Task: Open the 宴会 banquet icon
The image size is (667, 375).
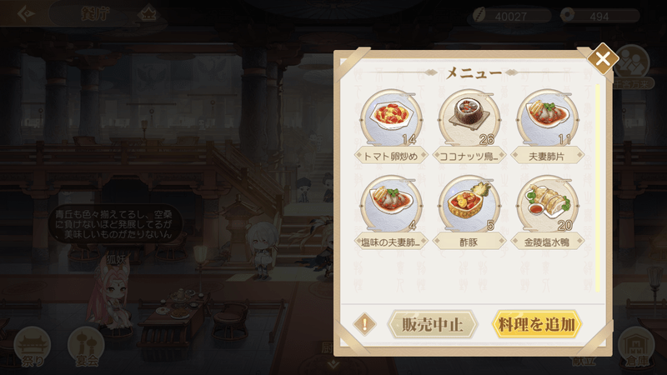Action: [87, 347]
